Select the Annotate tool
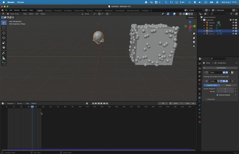The image size is (239, 154). point(4,53)
